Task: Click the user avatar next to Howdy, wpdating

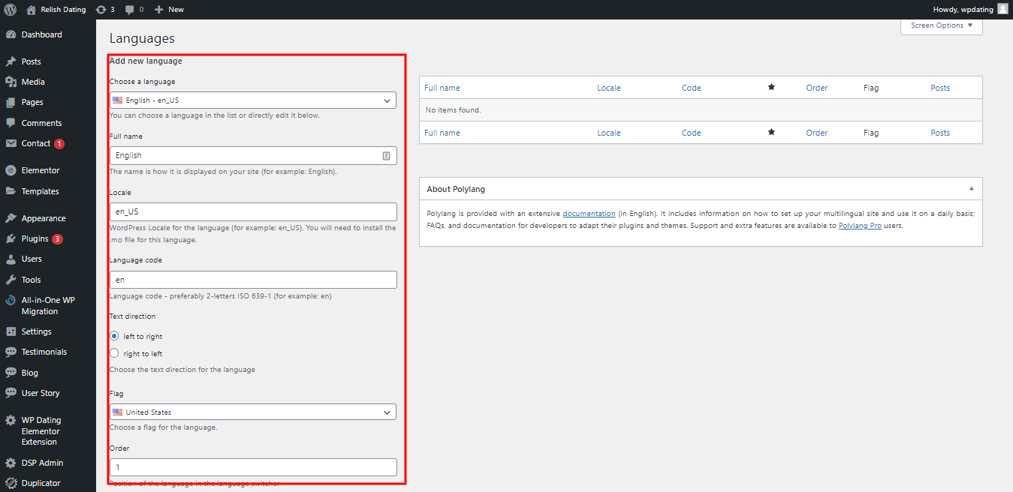Action: (x=1002, y=9)
